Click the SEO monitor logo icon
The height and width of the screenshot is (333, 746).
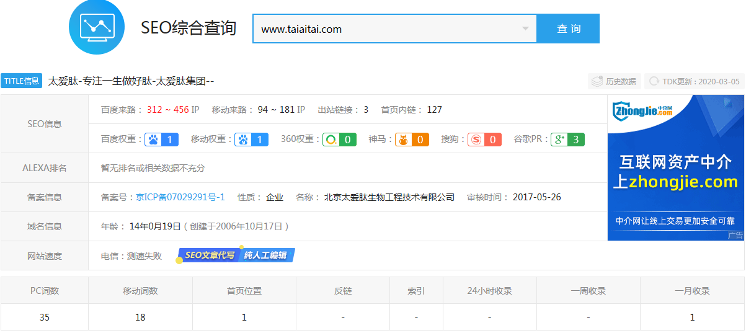point(96,27)
